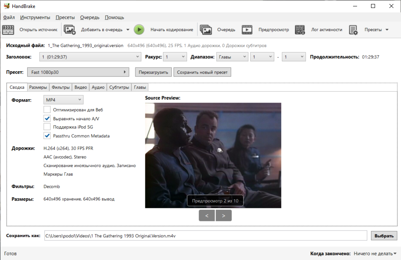Image resolution: width=401 pixels, height=260 pixels.
Task: Click the Decomb filter text
Action: point(52,187)
